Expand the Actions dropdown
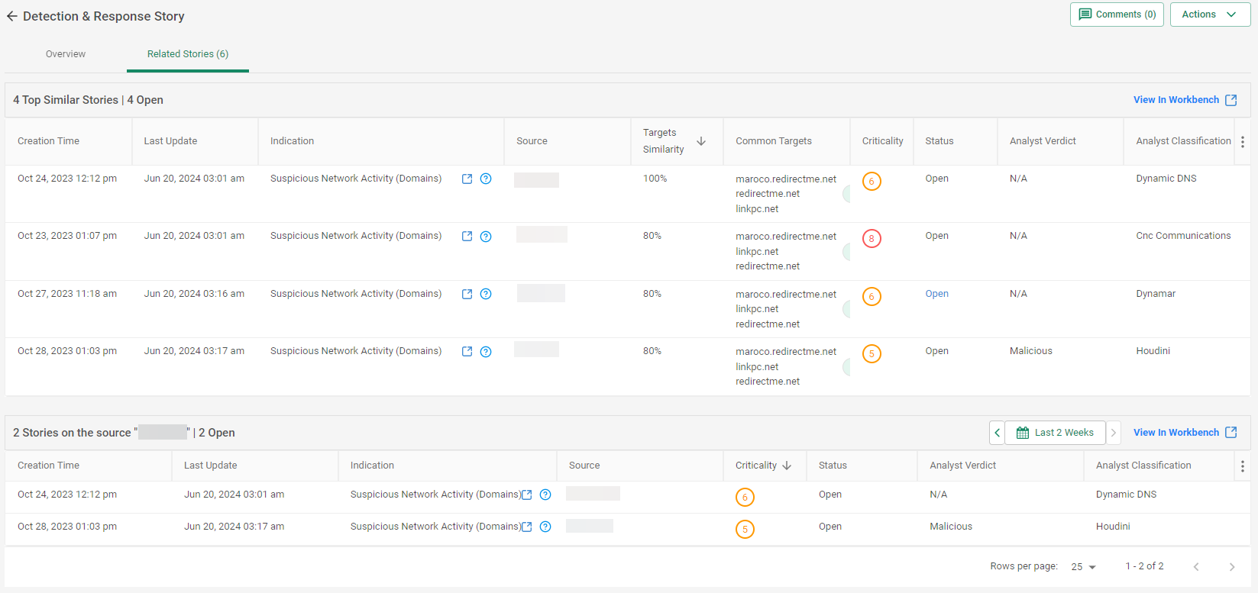The width and height of the screenshot is (1258, 593). click(x=1209, y=15)
